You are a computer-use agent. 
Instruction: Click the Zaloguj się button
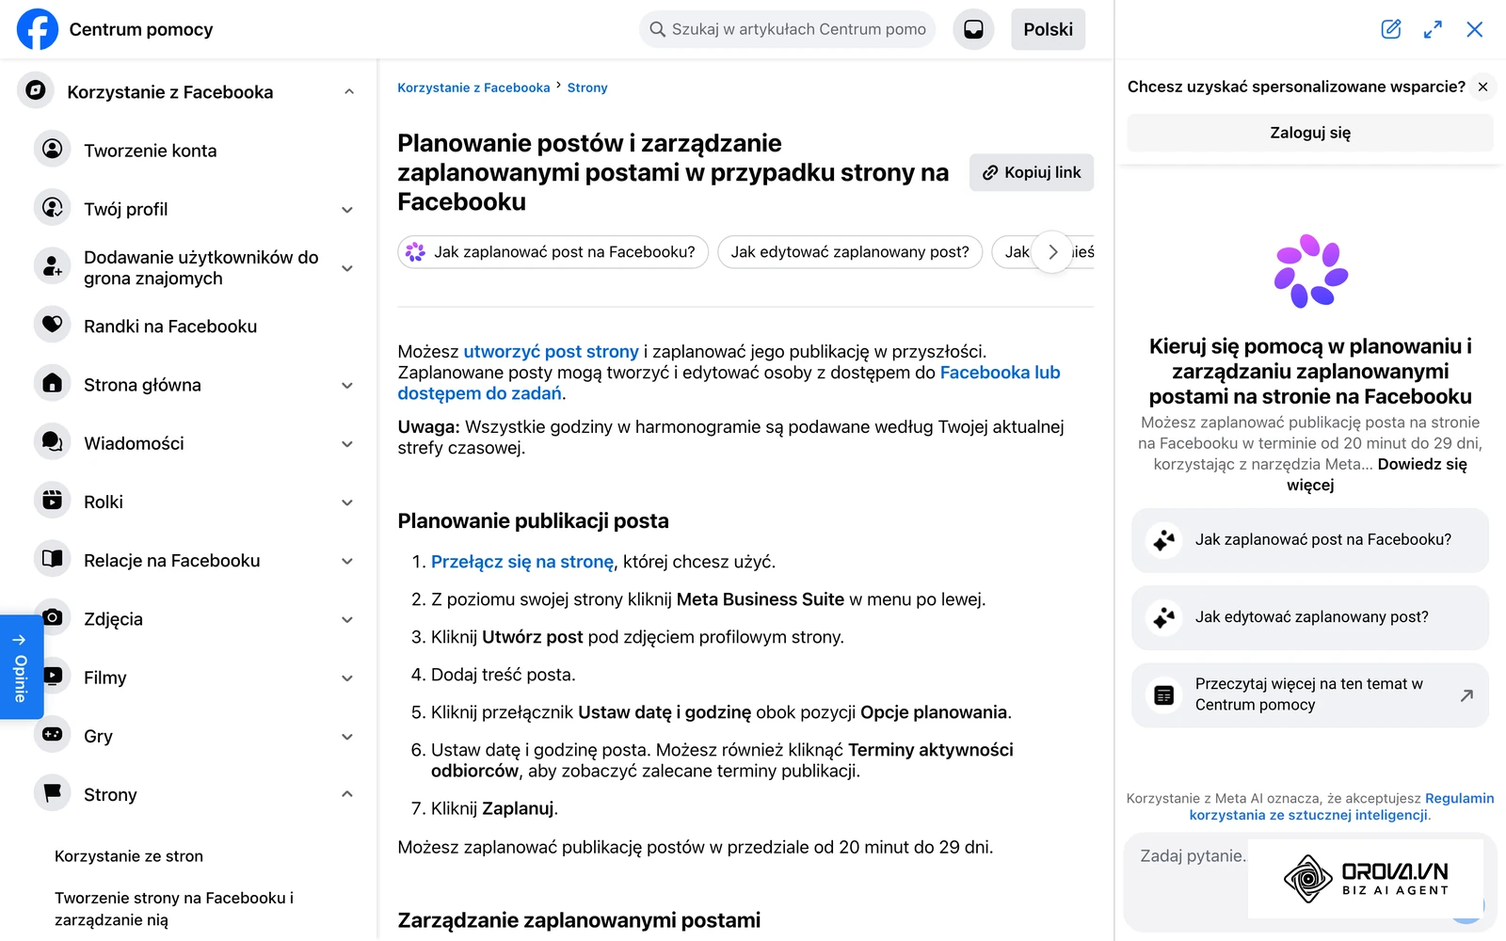click(x=1310, y=133)
